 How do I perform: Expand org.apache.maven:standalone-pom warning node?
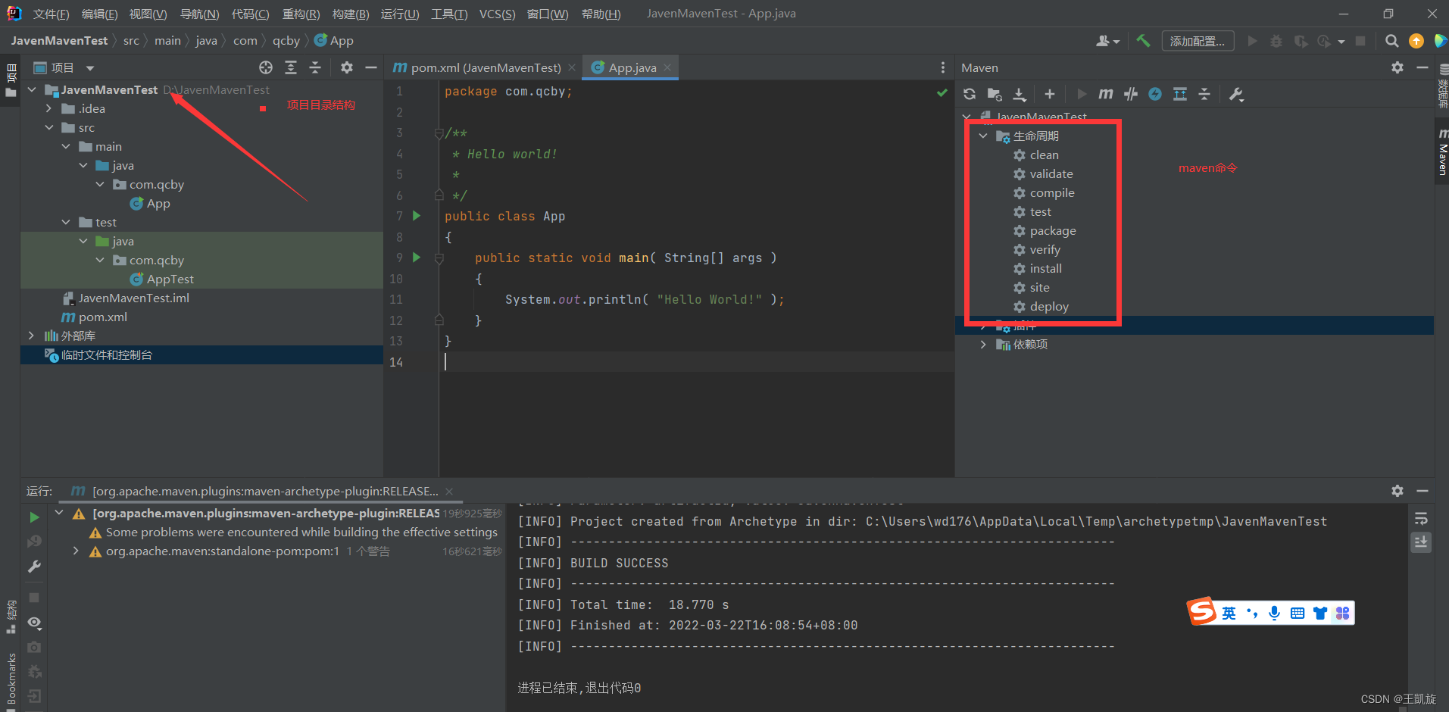(76, 551)
